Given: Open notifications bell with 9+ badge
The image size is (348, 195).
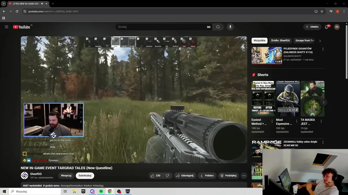Looking at the screenshot, I should 327,27.
